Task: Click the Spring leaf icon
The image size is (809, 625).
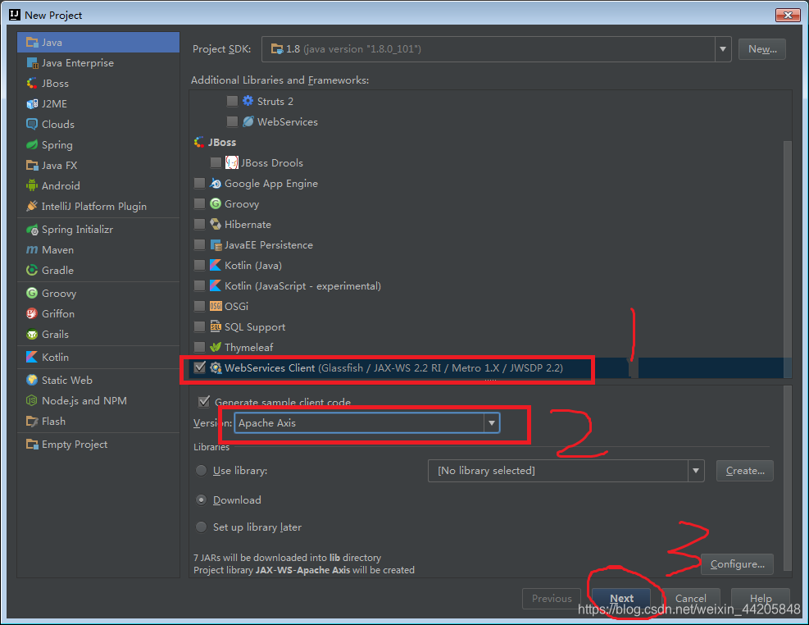Action: (32, 144)
